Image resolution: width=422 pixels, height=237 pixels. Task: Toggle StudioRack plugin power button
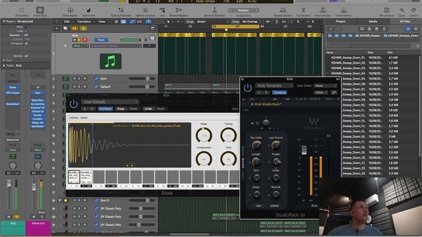pyautogui.click(x=248, y=88)
